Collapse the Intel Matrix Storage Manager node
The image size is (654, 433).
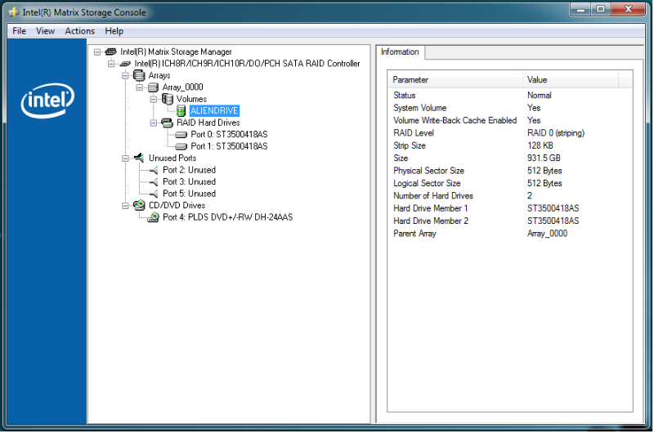coord(97,52)
